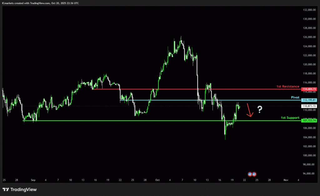This screenshot has height=196, width=320.
Task: Click the green 107,723.74 support price tag
Action: [309, 120]
